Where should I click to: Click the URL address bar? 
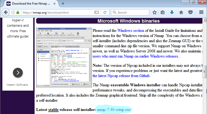coord(58,13)
